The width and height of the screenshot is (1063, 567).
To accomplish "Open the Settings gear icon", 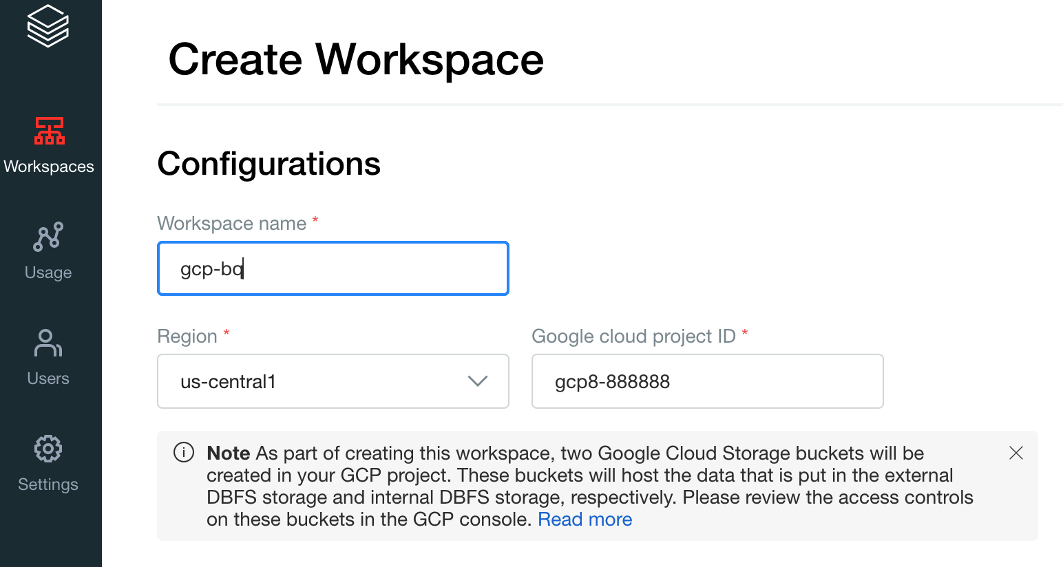I will tap(48, 449).
